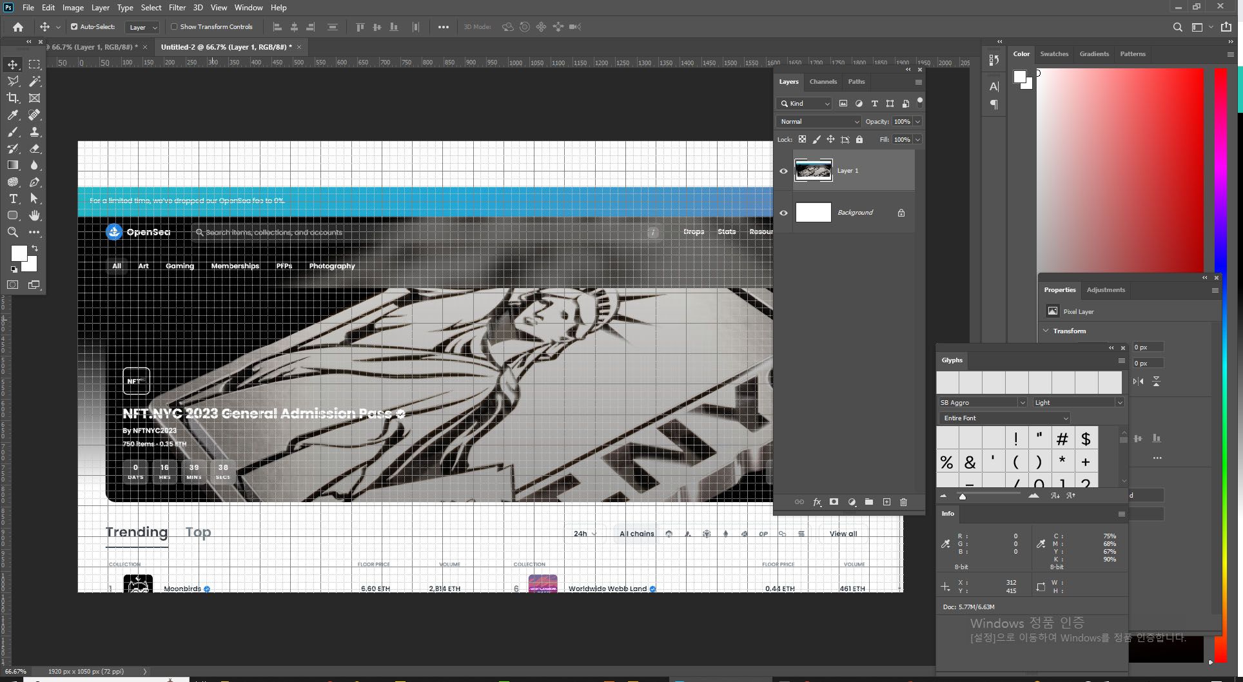Open the Kind filter dropdown
This screenshot has width=1243, height=682.
point(805,103)
